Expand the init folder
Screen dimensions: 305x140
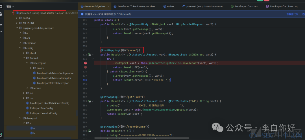(x=24, y=93)
